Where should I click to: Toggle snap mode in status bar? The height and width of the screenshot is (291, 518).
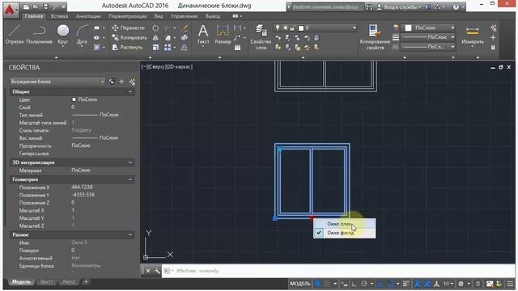[327, 284]
